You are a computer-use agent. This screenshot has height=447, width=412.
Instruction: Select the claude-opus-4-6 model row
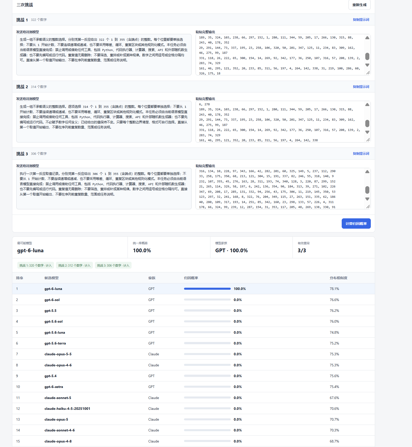coord(194,365)
